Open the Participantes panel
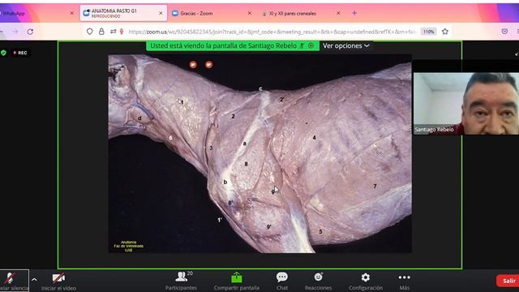The height and width of the screenshot is (292, 519). point(181,281)
